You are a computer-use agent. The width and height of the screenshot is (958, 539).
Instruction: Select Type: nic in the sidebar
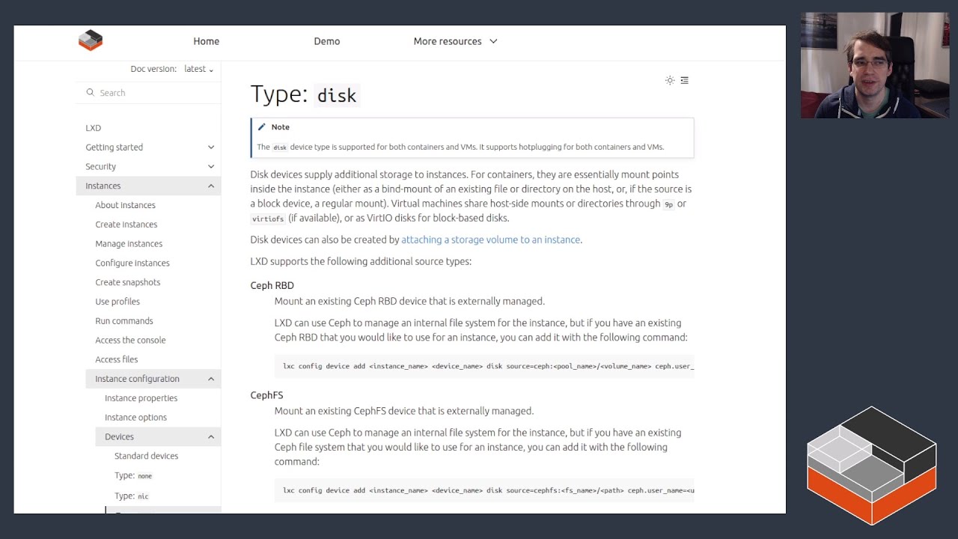(132, 496)
